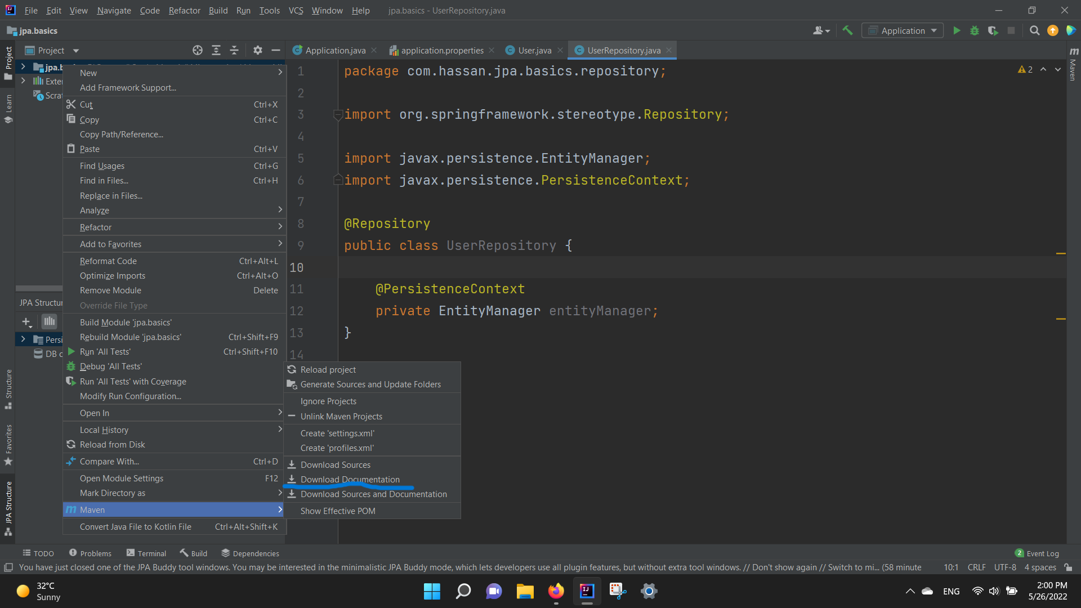Jump to the previous highlighted error arrow
The width and height of the screenshot is (1081, 608).
click(1043, 69)
